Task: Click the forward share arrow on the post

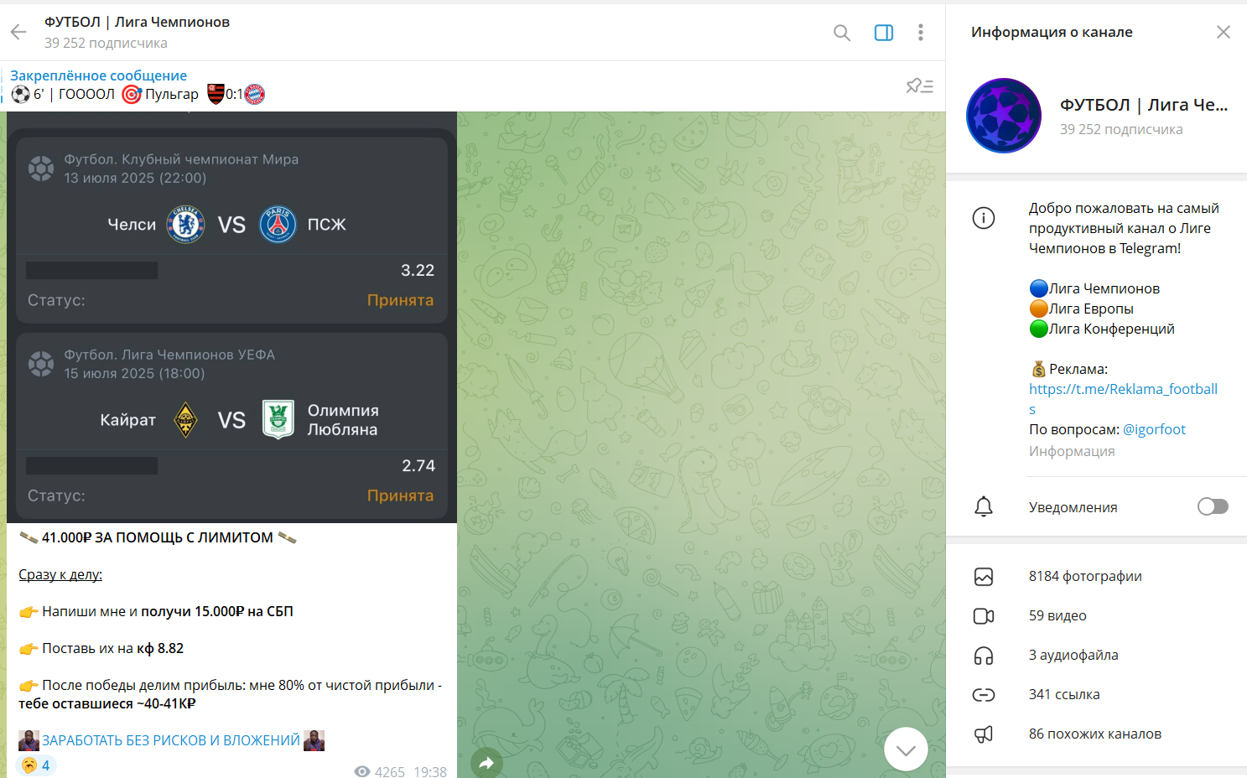Action: (x=487, y=763)
